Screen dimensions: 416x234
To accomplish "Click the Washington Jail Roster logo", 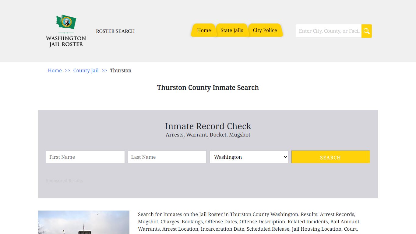I will [x=66, y=31].
